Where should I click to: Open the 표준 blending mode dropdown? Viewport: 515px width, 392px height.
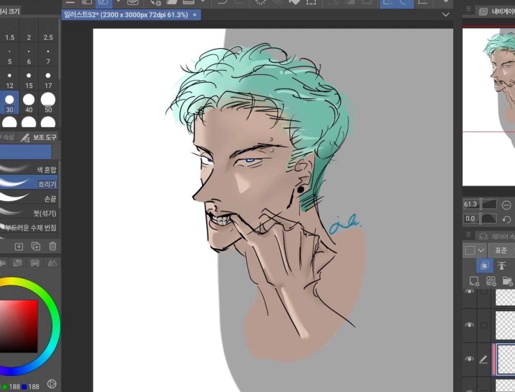point(501,250)
